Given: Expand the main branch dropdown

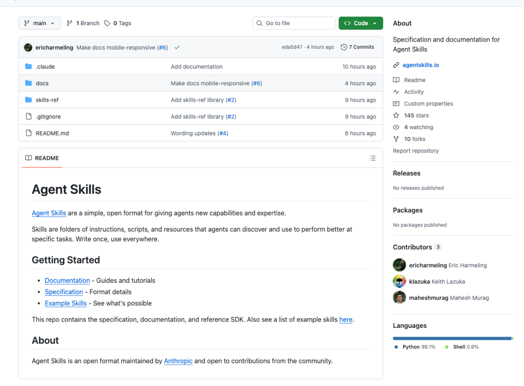Looking at the screenshot, I should 40,23.
